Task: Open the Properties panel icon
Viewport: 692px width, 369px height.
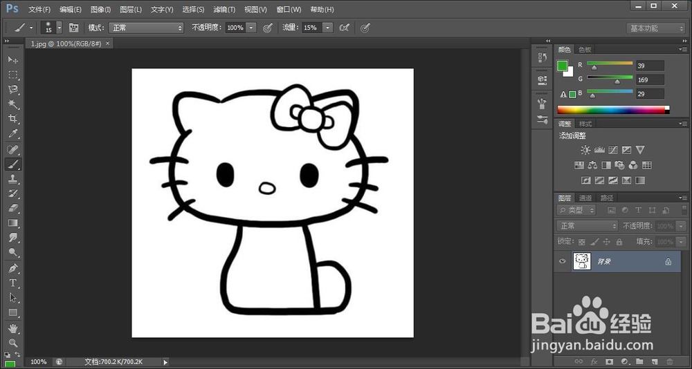Action: click(543, 80)
